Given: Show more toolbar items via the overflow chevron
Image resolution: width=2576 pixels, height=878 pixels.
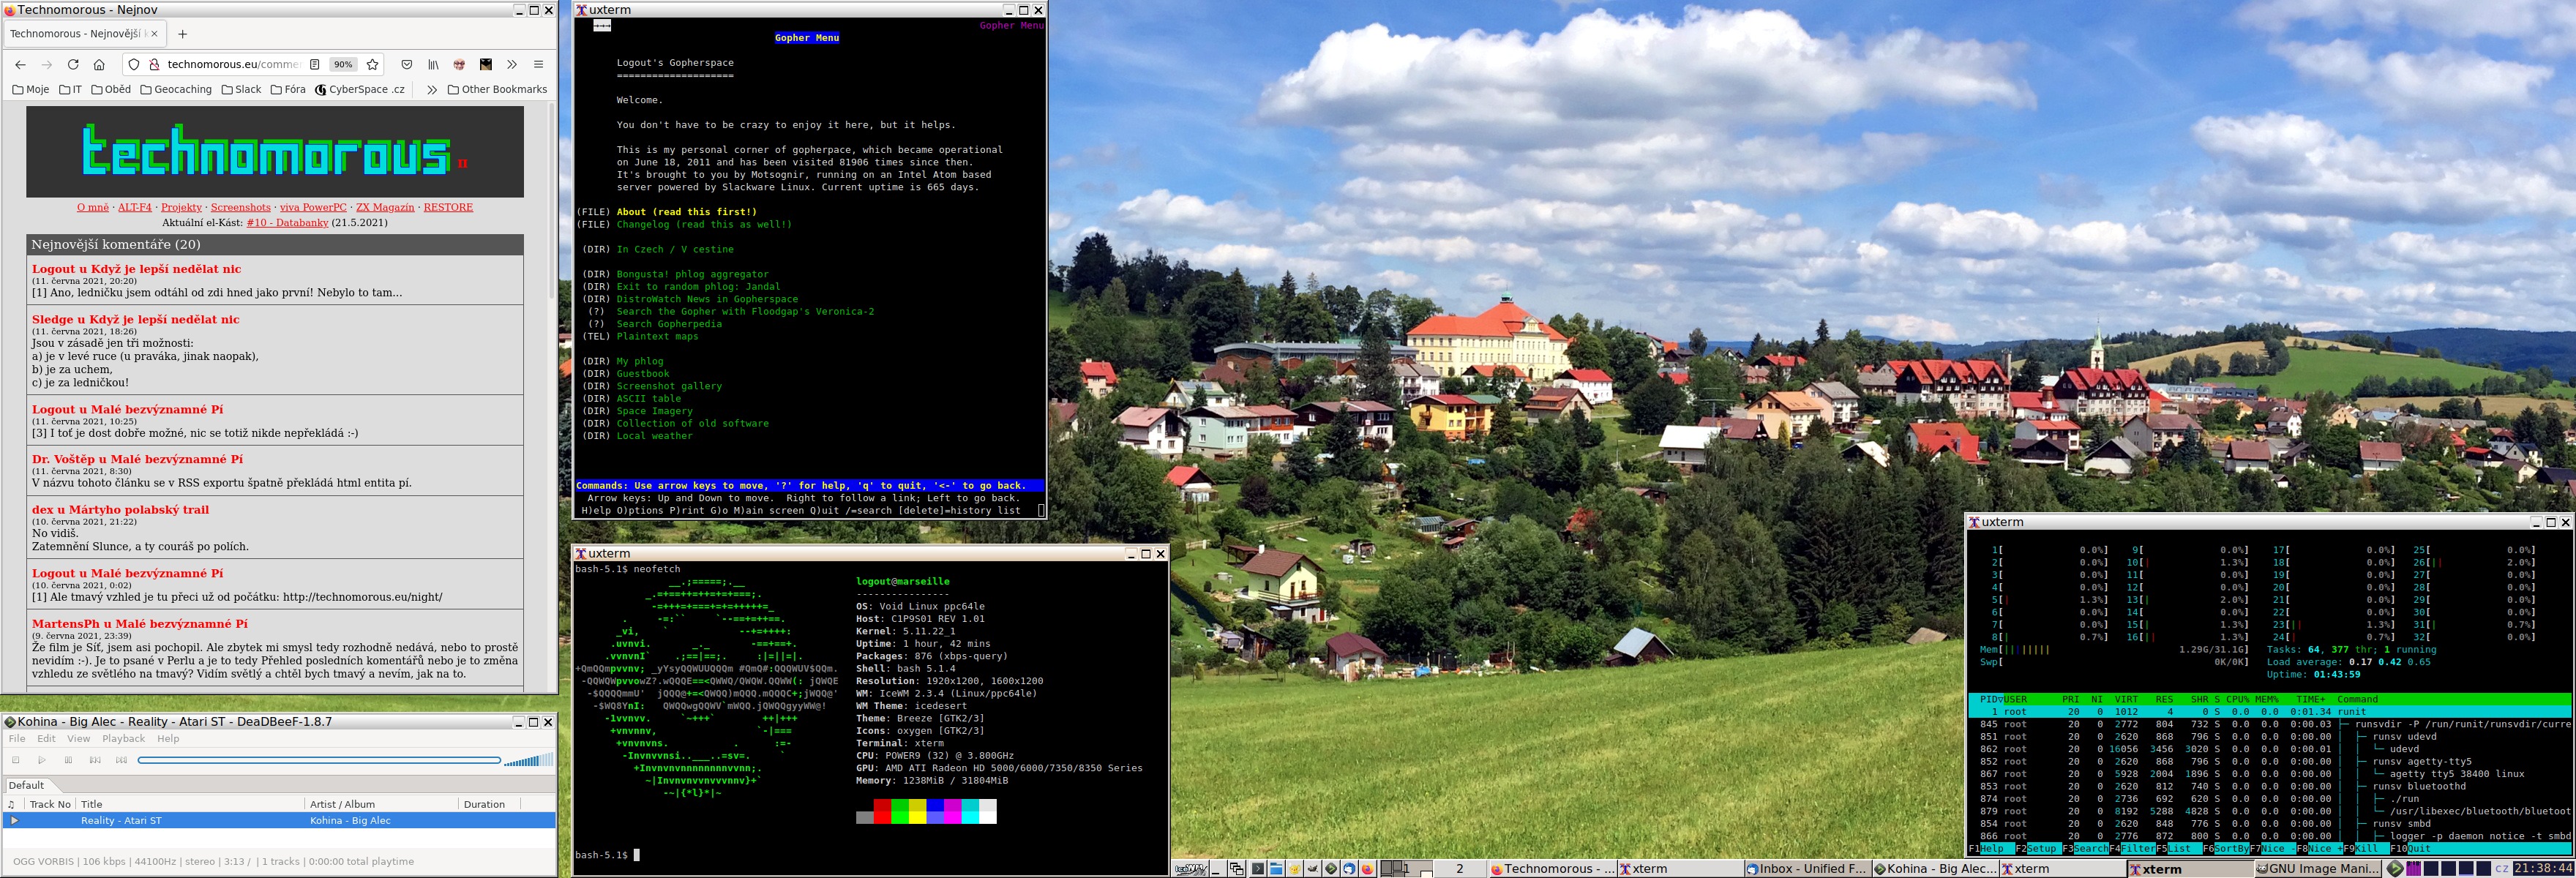Looking at the screenshot, I should point(512,64).
